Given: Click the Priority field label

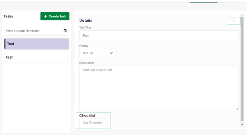Looking at the screenshot, I should 84,46.
